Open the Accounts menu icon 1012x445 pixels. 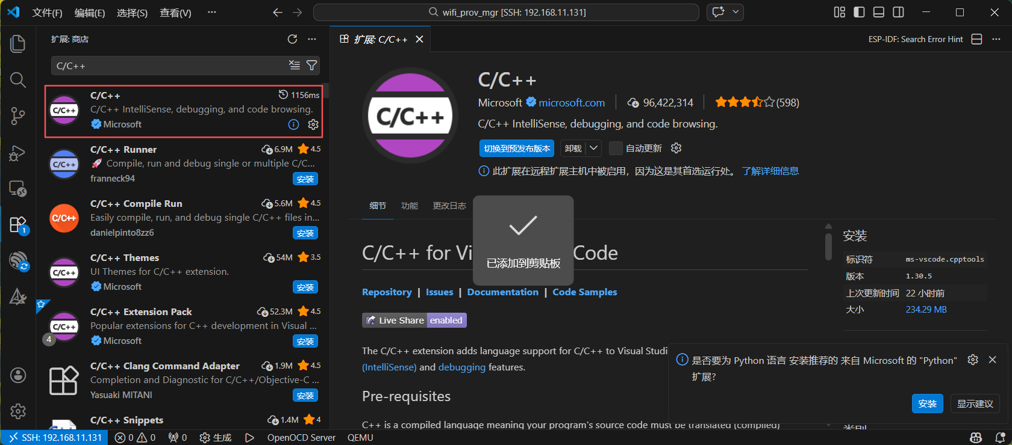pyautogui.click(x=18, y=375)
